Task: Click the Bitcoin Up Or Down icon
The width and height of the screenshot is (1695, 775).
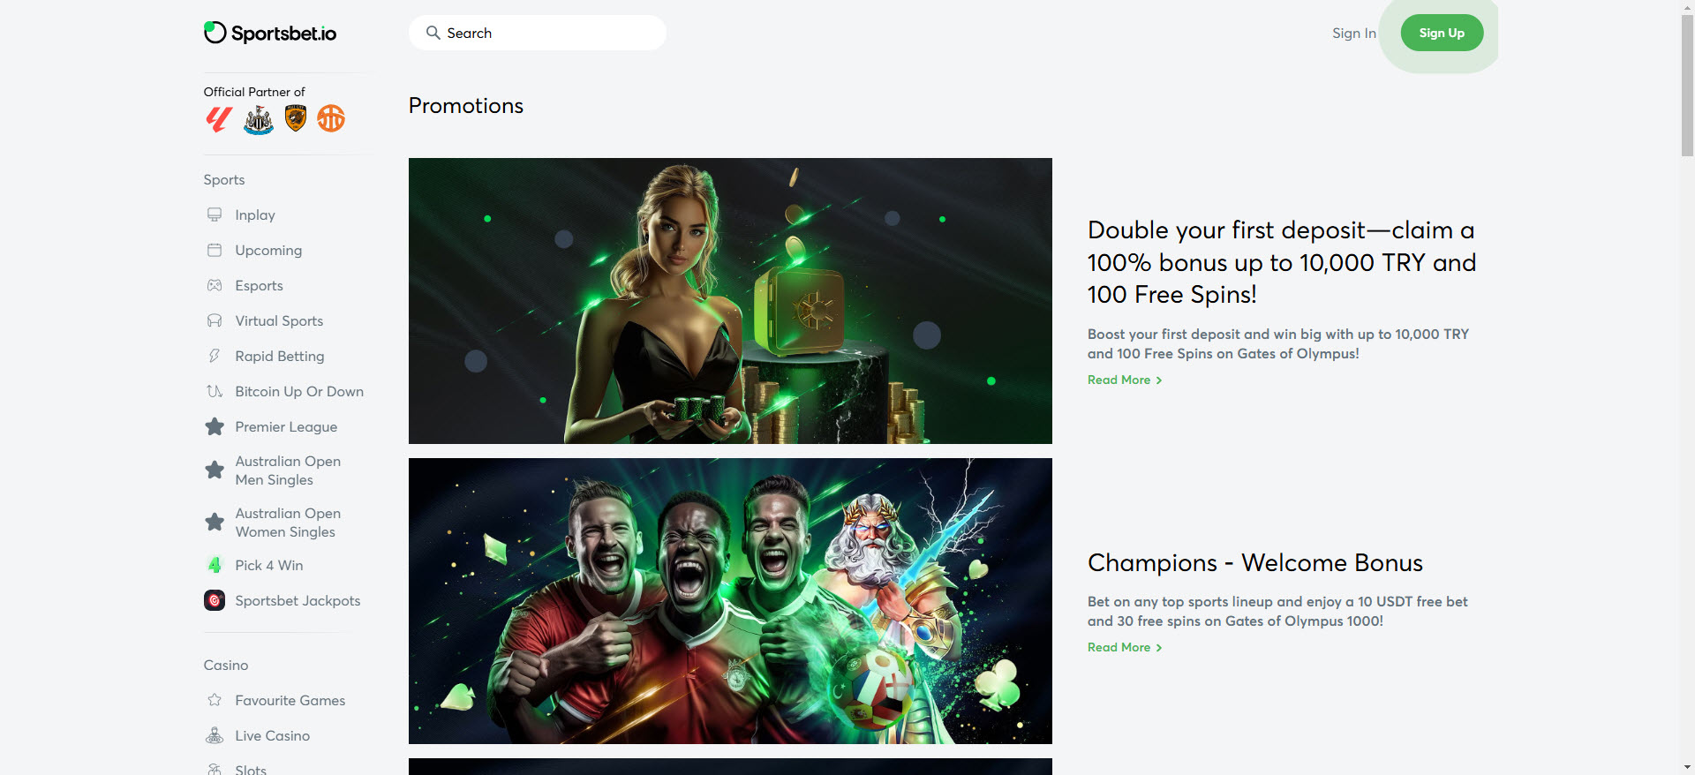Action: coord(215,391)
